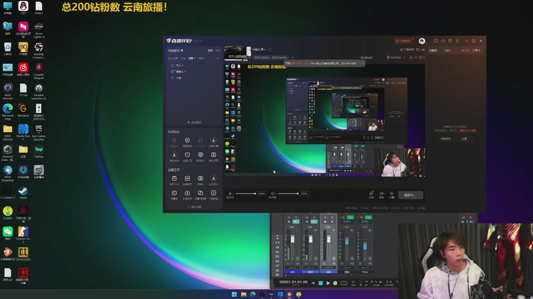Select the Delay channel name label

click(364, 272)
